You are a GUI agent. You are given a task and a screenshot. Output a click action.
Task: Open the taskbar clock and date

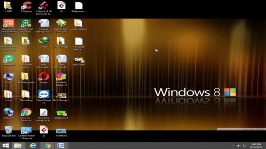click(256, 146)
